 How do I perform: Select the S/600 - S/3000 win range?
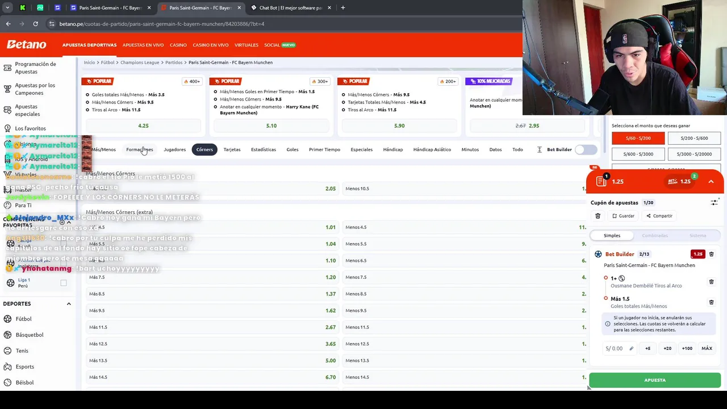tap(638, 154)
